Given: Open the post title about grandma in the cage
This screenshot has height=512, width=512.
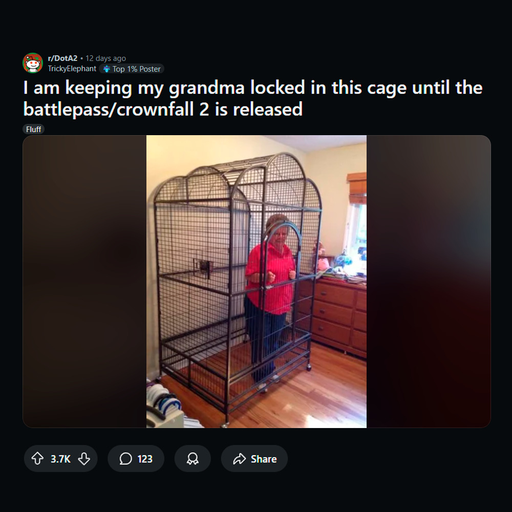Looking at the screenshot, I should click(253, 98).
